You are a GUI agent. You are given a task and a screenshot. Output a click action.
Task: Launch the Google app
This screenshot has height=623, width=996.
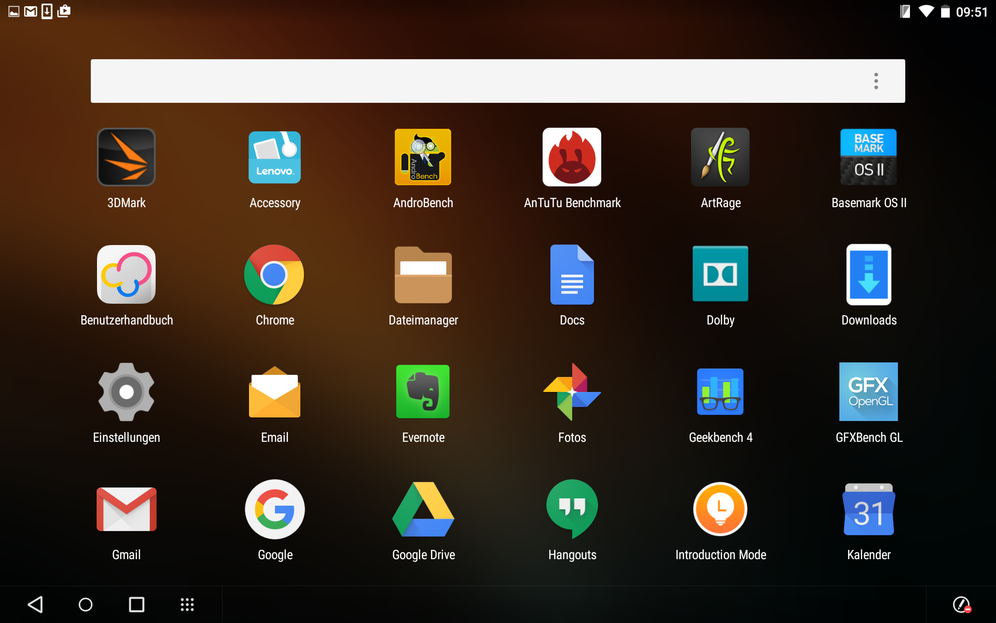(275, 509)
